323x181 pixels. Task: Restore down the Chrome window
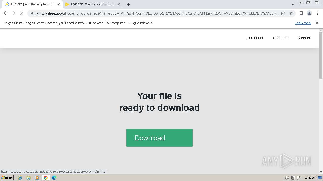coord(308,2)
